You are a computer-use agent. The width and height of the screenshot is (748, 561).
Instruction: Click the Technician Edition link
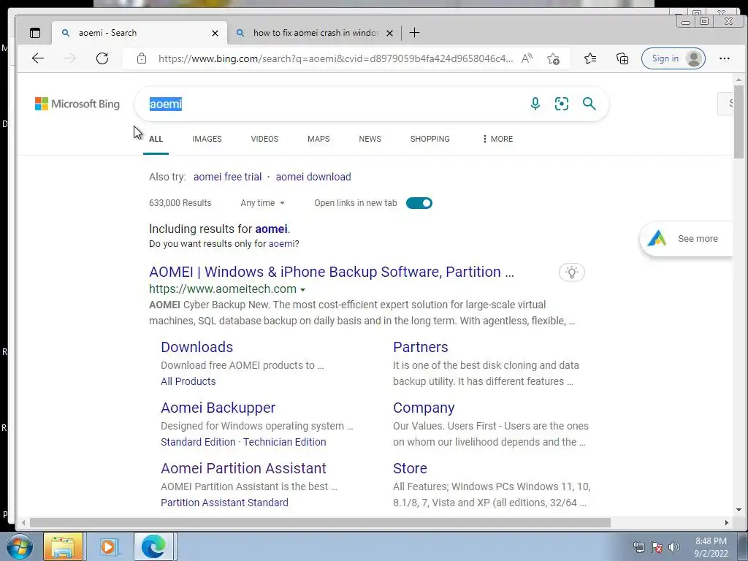coord(285,442)
